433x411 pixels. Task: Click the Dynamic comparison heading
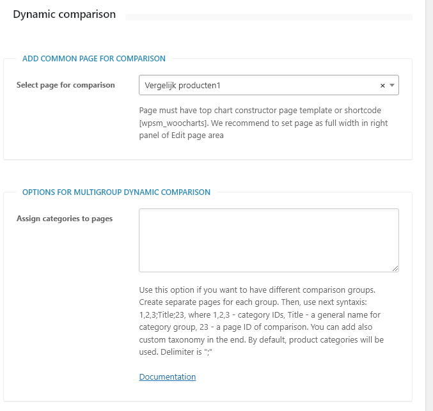tap(64, 14)
